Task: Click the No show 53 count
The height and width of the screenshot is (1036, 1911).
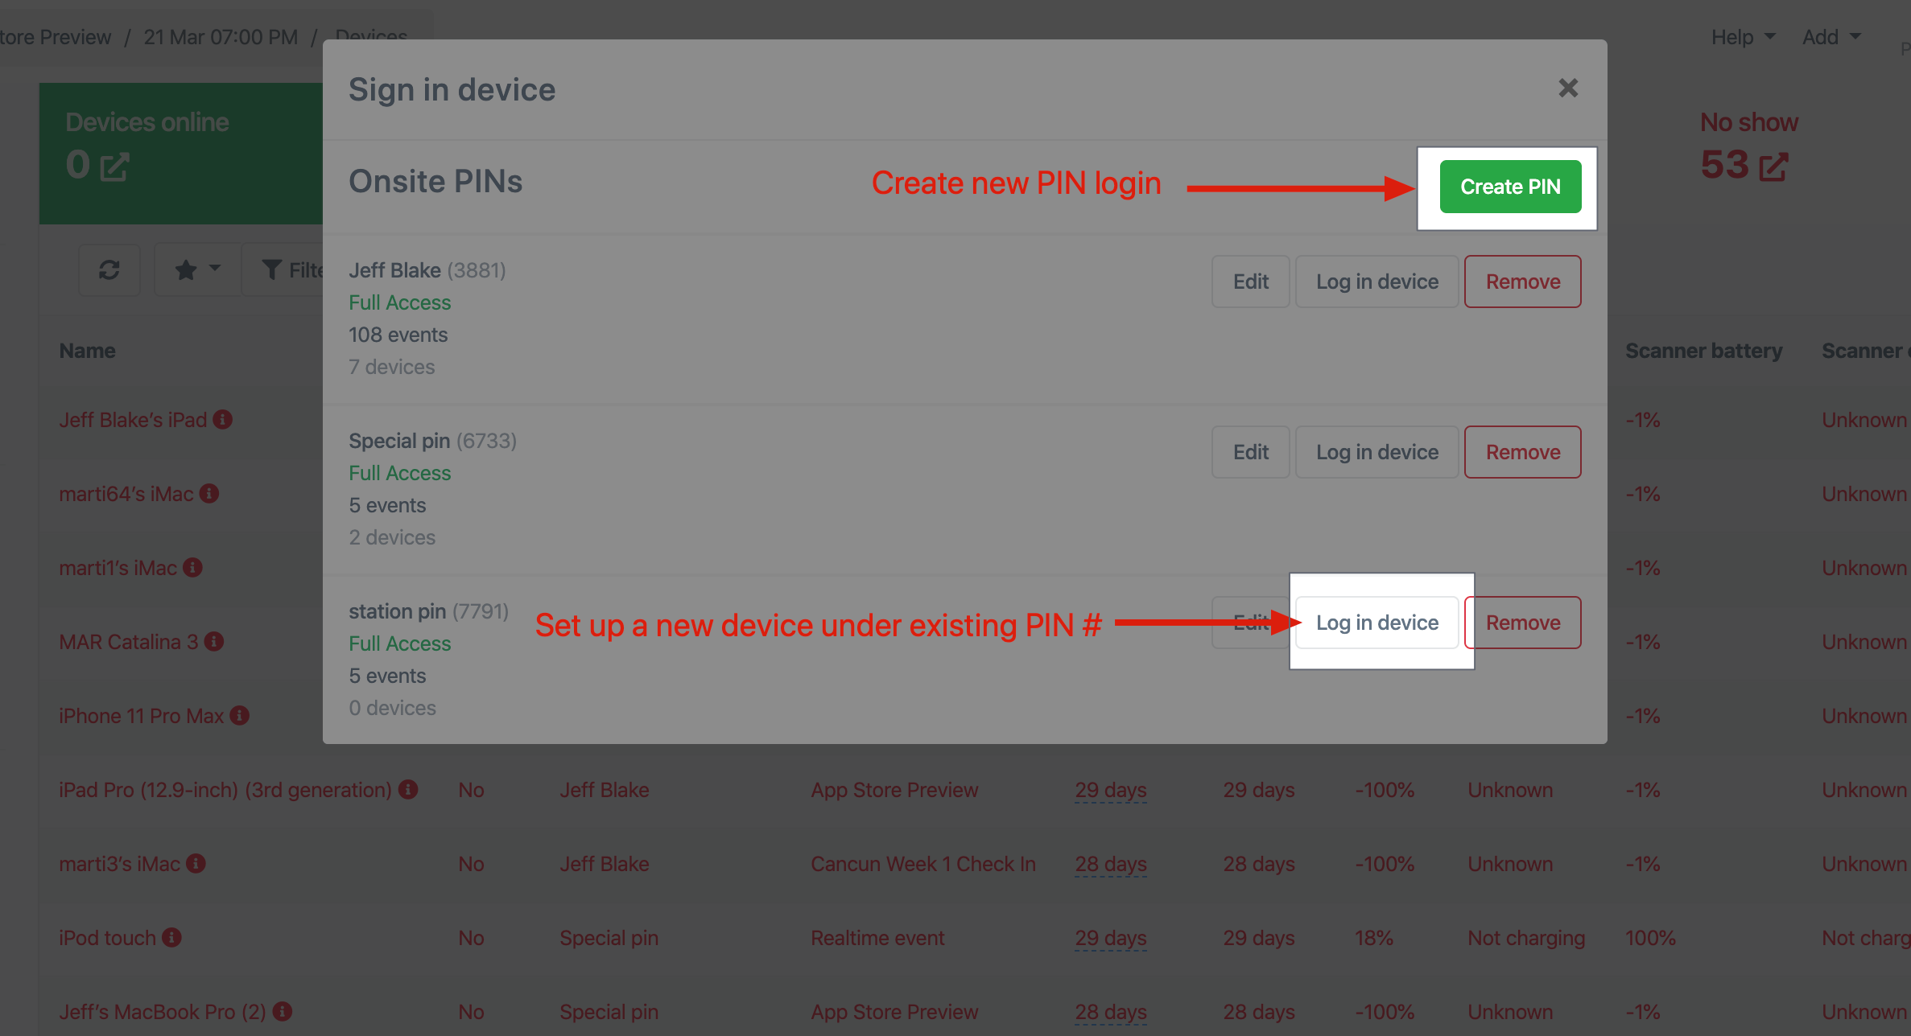Action: [x=1724, y=165]
